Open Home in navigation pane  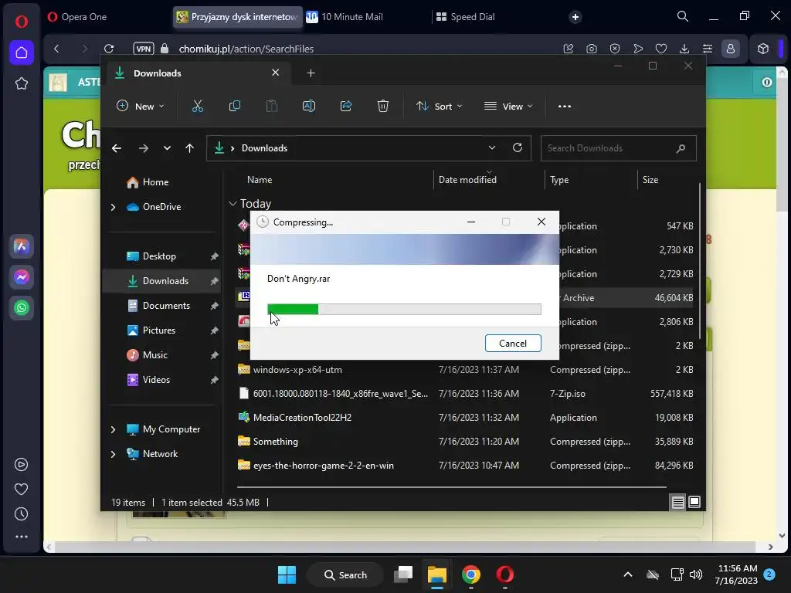154,182
